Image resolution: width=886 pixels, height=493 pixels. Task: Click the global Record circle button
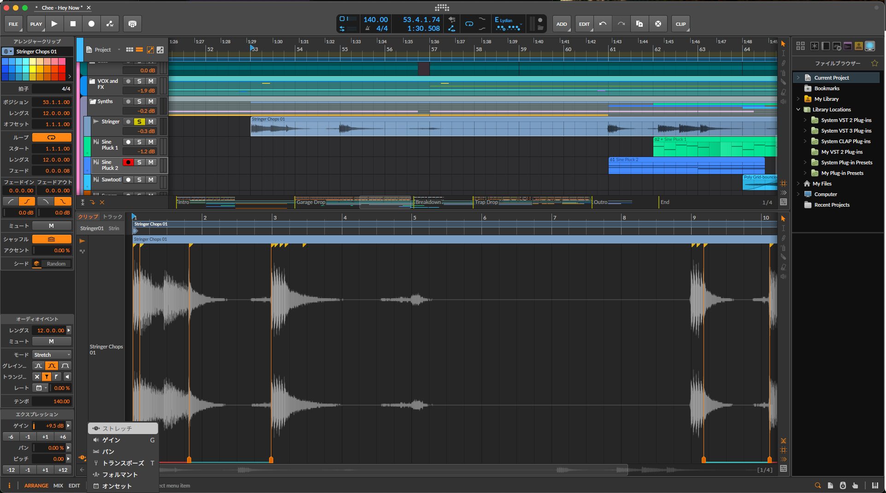point(91,24)
